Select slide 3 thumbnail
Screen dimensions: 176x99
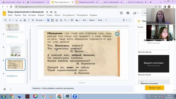pos(15,38)
